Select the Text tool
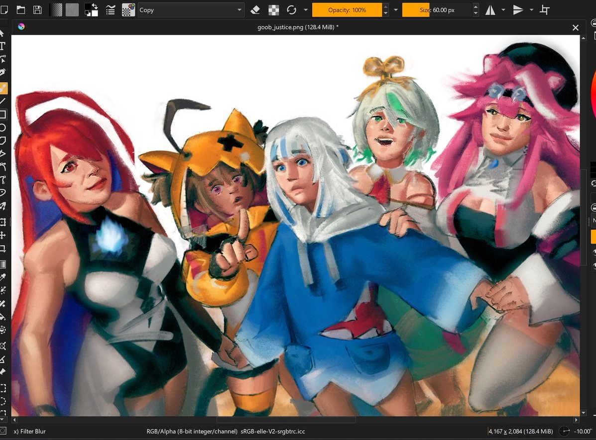This screenshot has height=440, width=596. (x=2, y=46)
